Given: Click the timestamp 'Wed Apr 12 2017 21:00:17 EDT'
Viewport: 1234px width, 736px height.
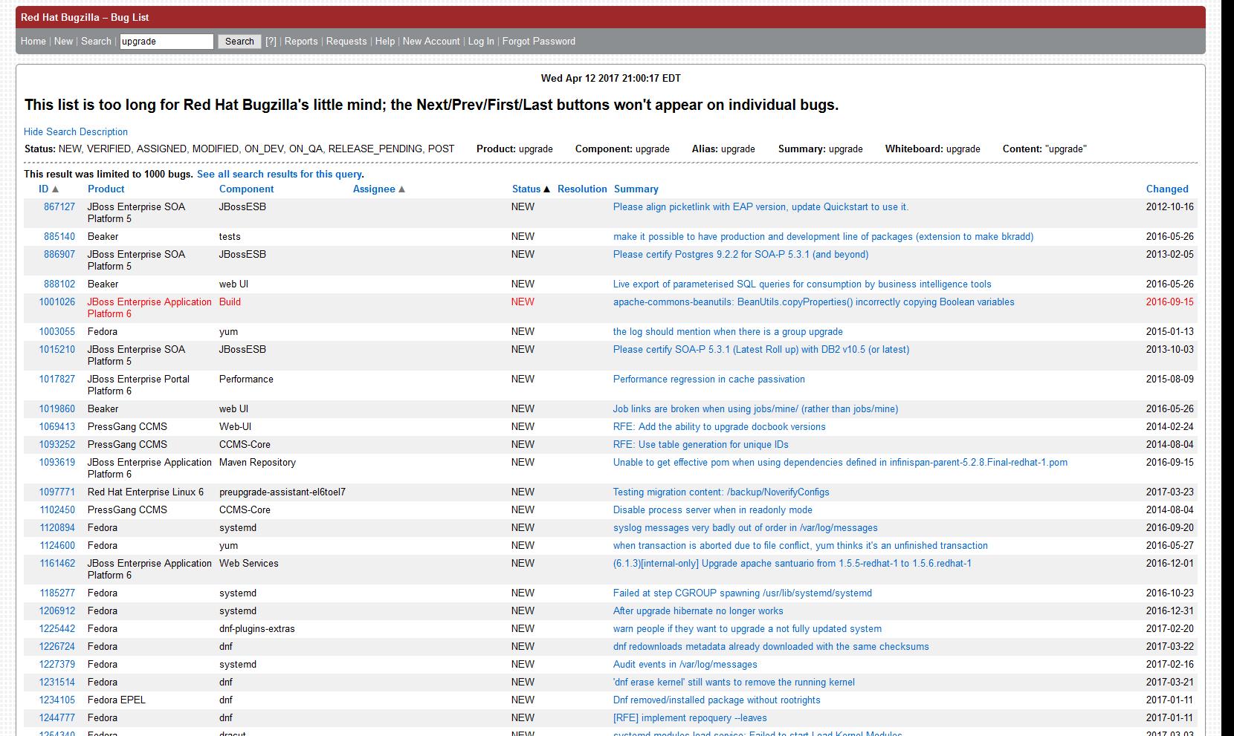Looking at the screenshot, I should pos(611,79).
